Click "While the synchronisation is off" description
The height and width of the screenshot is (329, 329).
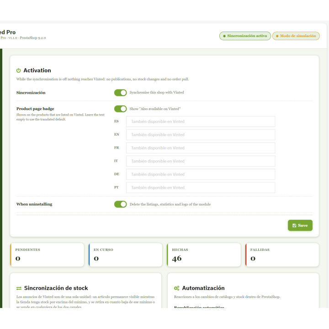[103, 79]
